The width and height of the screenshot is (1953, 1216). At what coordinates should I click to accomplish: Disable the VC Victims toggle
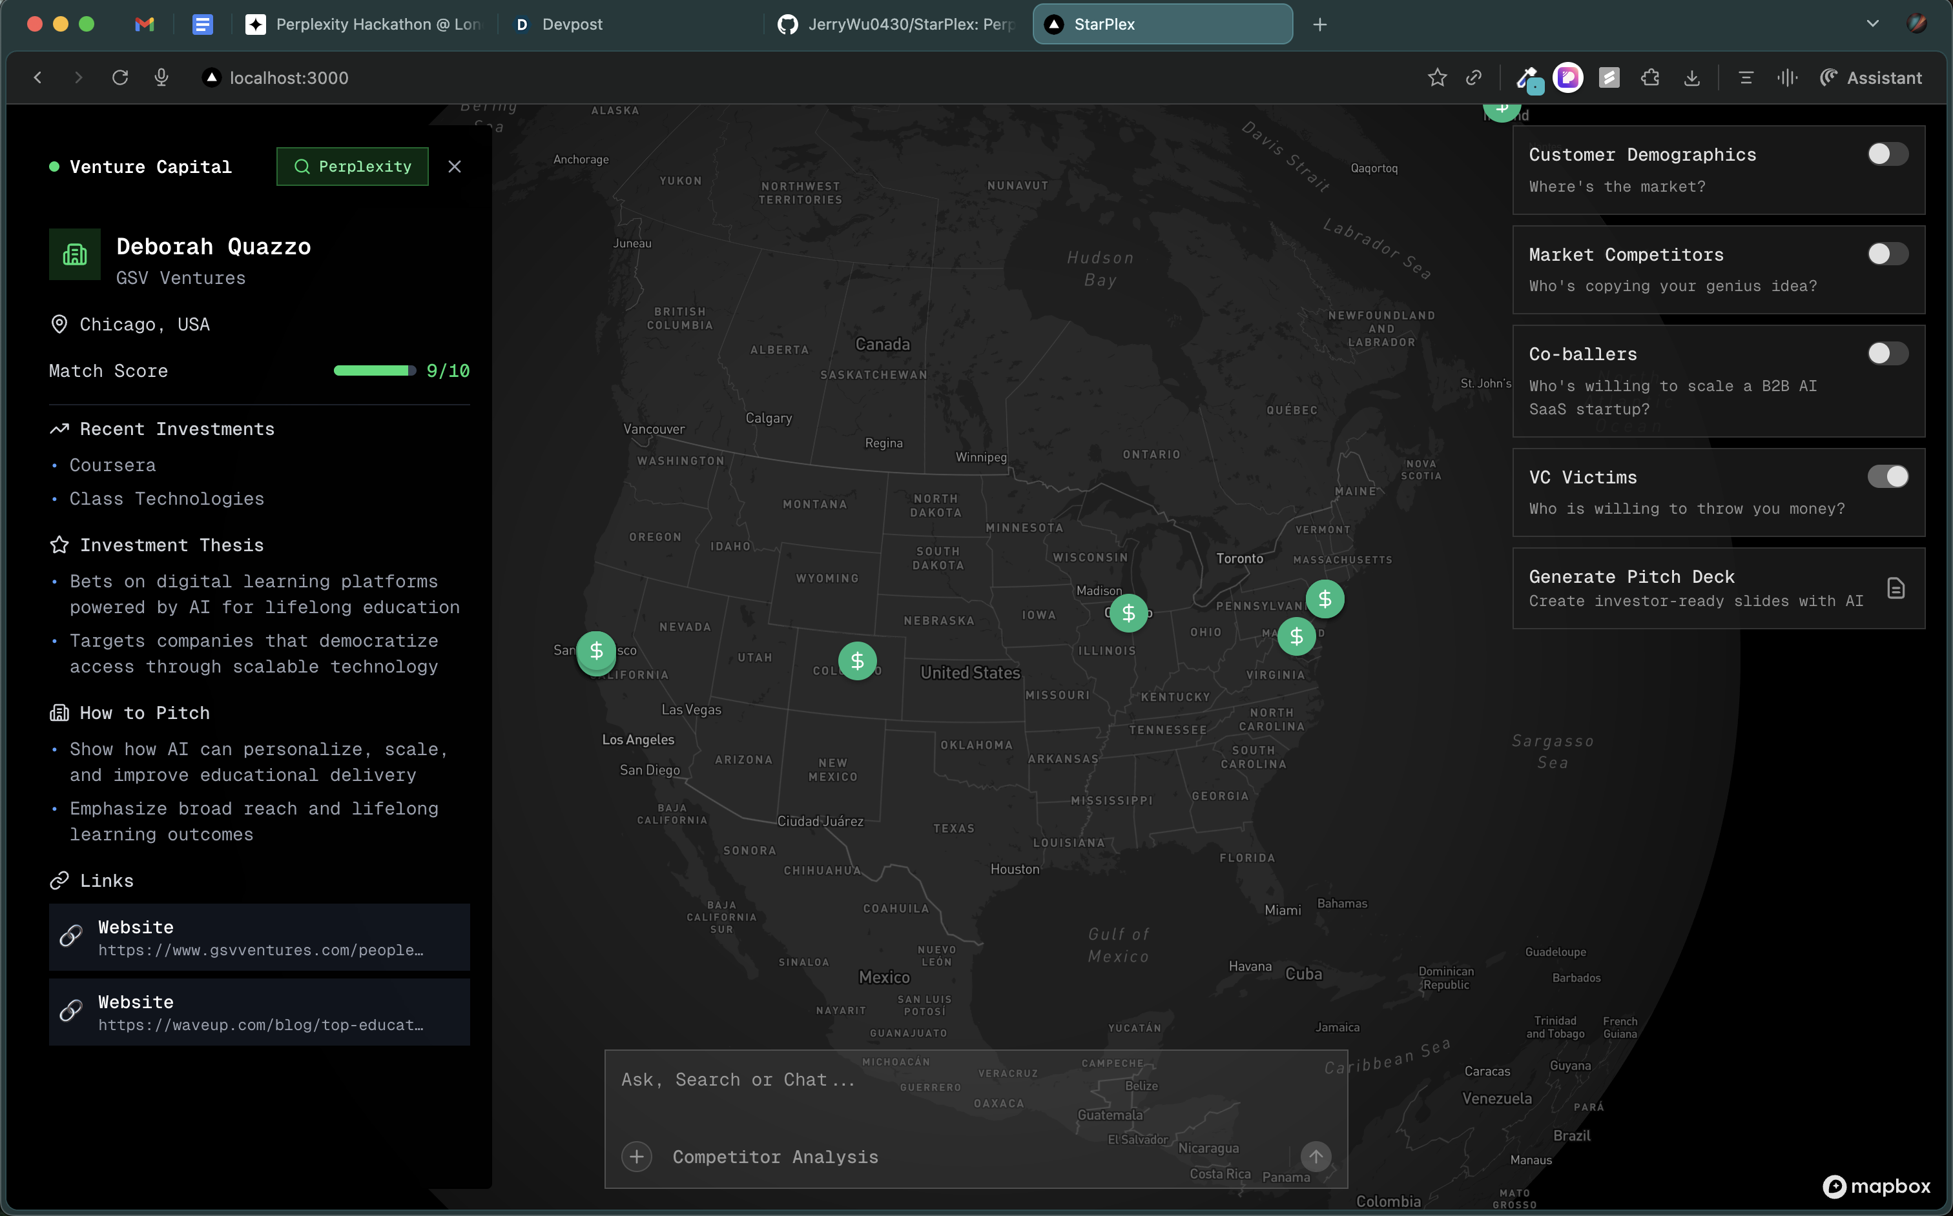pyautogui.click(x=1887, y=477)
